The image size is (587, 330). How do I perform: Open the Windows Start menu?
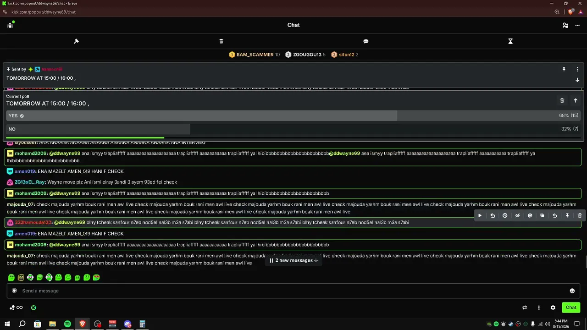pos(7,324)
